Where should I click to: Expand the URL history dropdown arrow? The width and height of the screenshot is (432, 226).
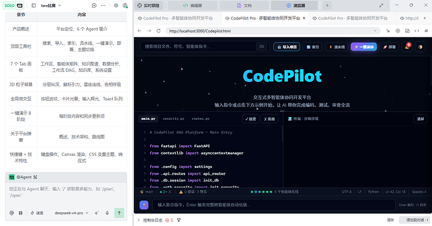375,31
